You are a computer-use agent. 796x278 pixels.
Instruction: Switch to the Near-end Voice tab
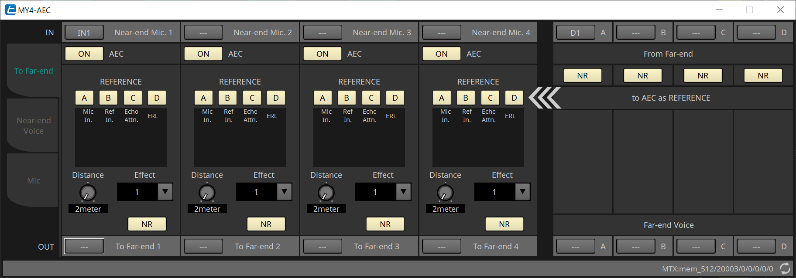[x=33, y=125]
